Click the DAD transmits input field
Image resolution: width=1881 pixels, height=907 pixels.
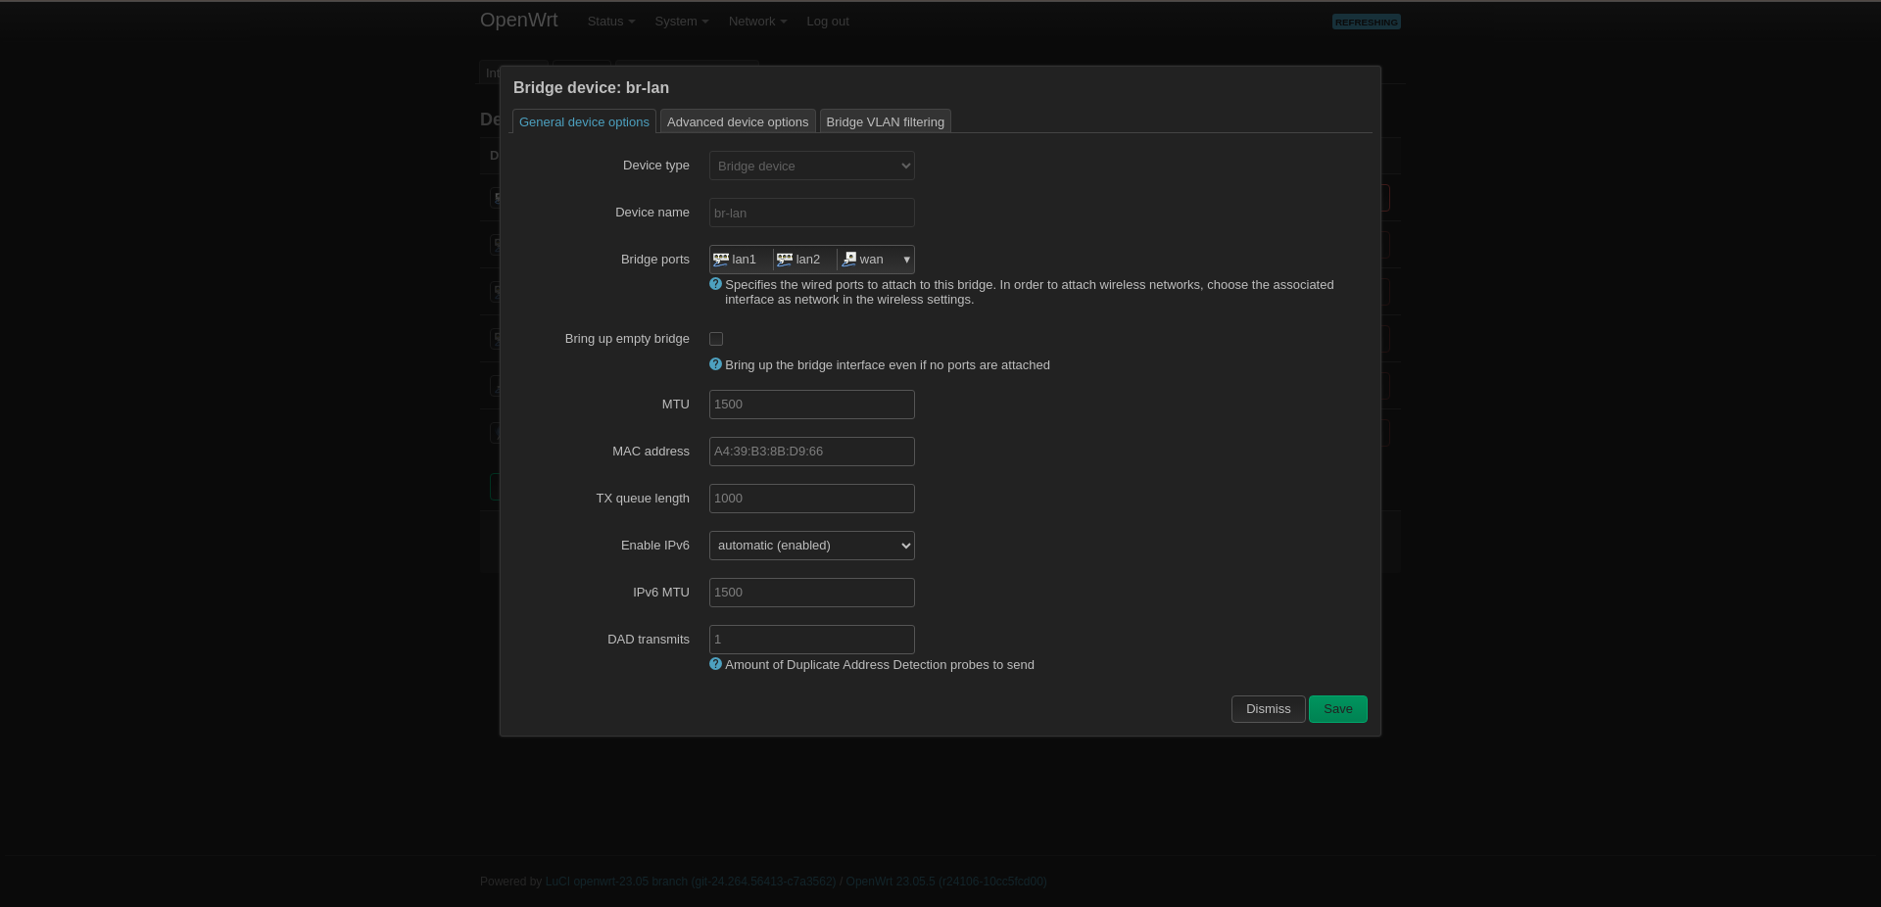point(812,640)
